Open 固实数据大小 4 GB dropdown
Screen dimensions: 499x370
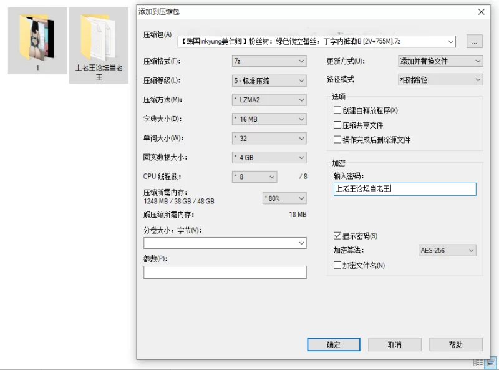269,157
